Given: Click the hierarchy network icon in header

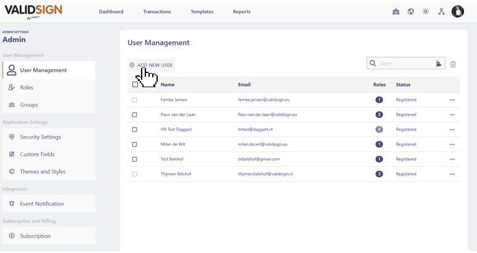Looking at the screenshot, I should point(442,11).
